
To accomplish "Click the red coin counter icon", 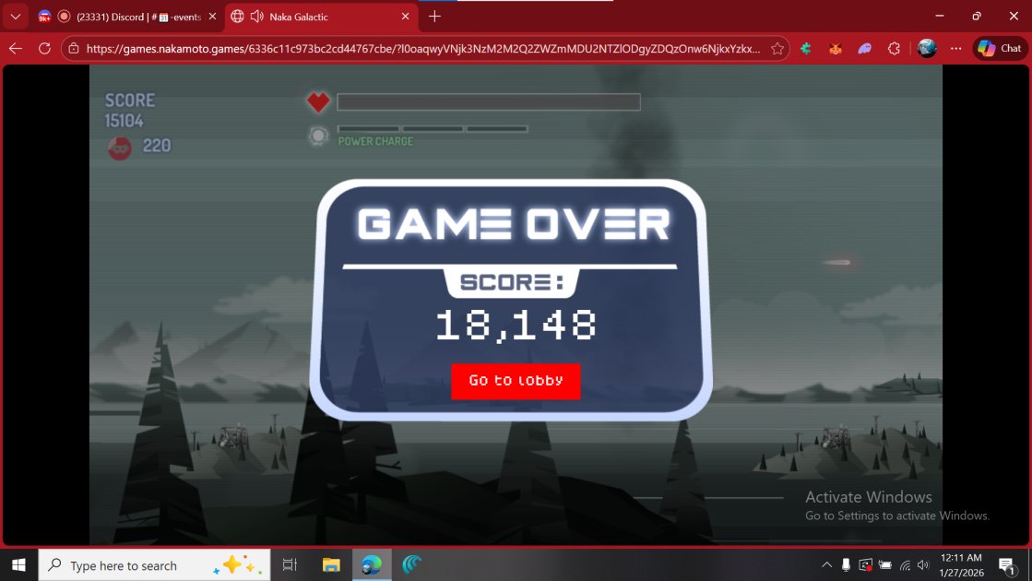I will pyautogui.click(x=120, y=148).
